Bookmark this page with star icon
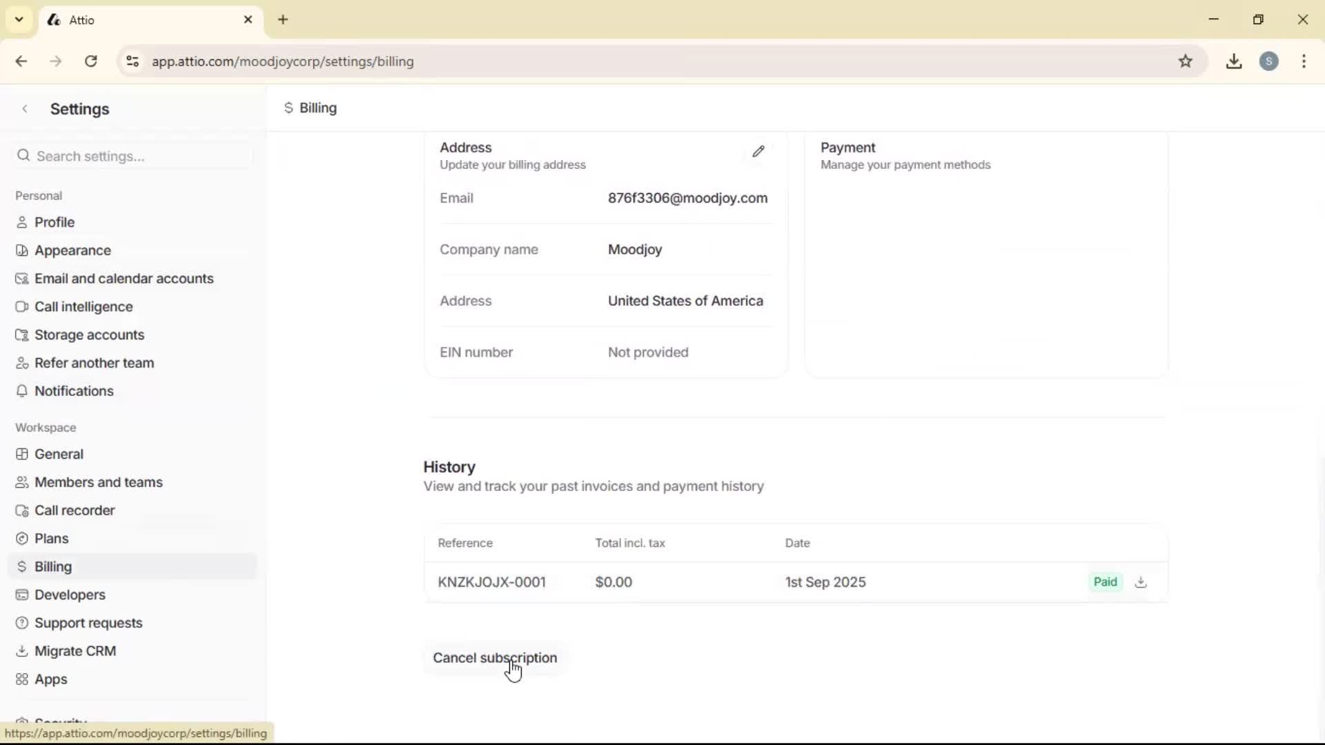Viewport: 1325px width, 745px height. tap(1186, 61)
